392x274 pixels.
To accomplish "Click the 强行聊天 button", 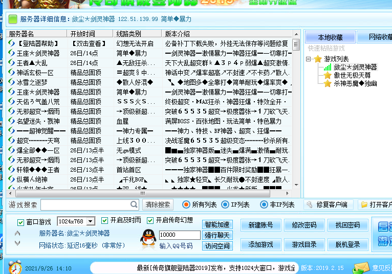I will 217,235.
